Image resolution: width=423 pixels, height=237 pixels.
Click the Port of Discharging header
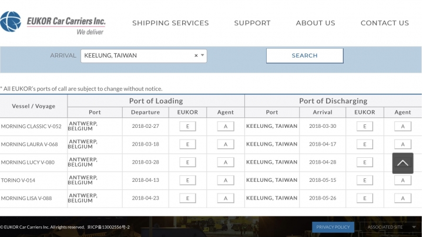pos(333,101)
